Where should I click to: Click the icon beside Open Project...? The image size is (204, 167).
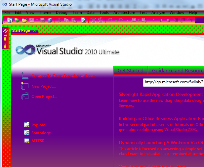(25, 96)
